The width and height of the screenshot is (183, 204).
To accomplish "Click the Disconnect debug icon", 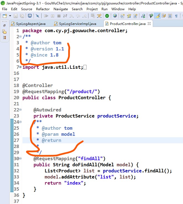I will (x=65, y=16).
